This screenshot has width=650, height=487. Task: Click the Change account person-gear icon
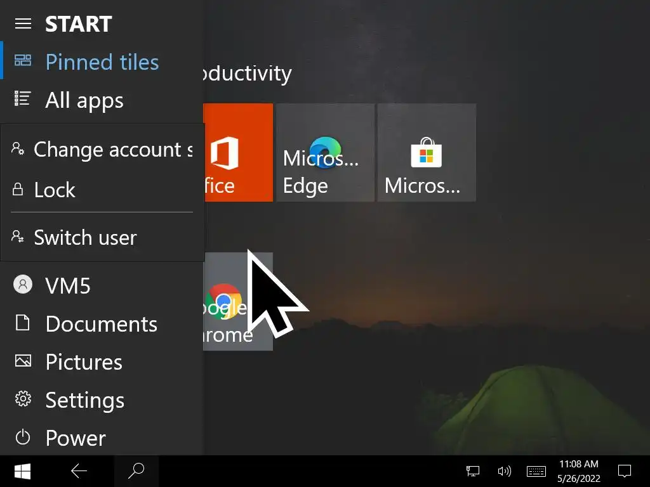pos(17,148)
